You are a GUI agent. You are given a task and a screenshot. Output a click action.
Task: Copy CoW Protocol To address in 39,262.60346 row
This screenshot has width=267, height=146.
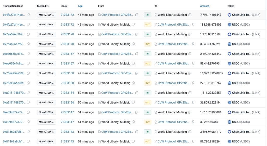tap(193, 122)
